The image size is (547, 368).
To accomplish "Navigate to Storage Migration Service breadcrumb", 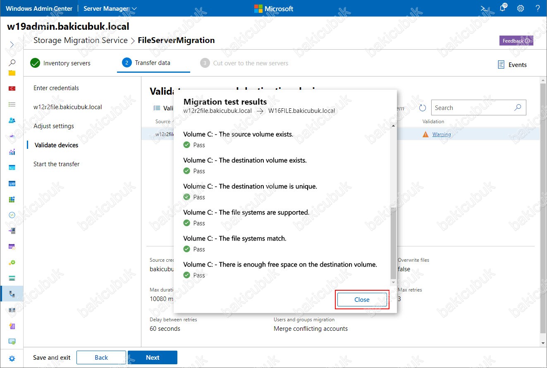I will tap(81, 41).
